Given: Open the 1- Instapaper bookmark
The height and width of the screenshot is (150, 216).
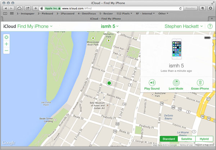Looking at the screenshot, I should pos(26,14).
